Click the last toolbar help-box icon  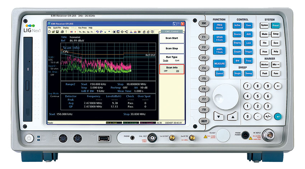coord(152,32)
